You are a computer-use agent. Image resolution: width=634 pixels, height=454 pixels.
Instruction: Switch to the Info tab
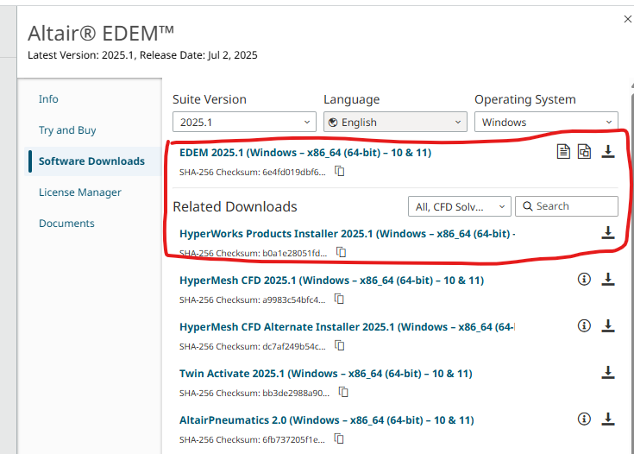coord(48,99)
